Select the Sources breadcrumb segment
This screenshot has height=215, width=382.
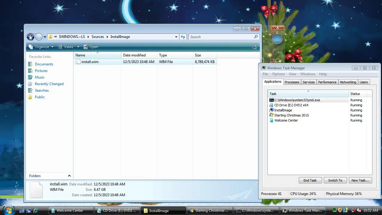(x=98, y=37)
